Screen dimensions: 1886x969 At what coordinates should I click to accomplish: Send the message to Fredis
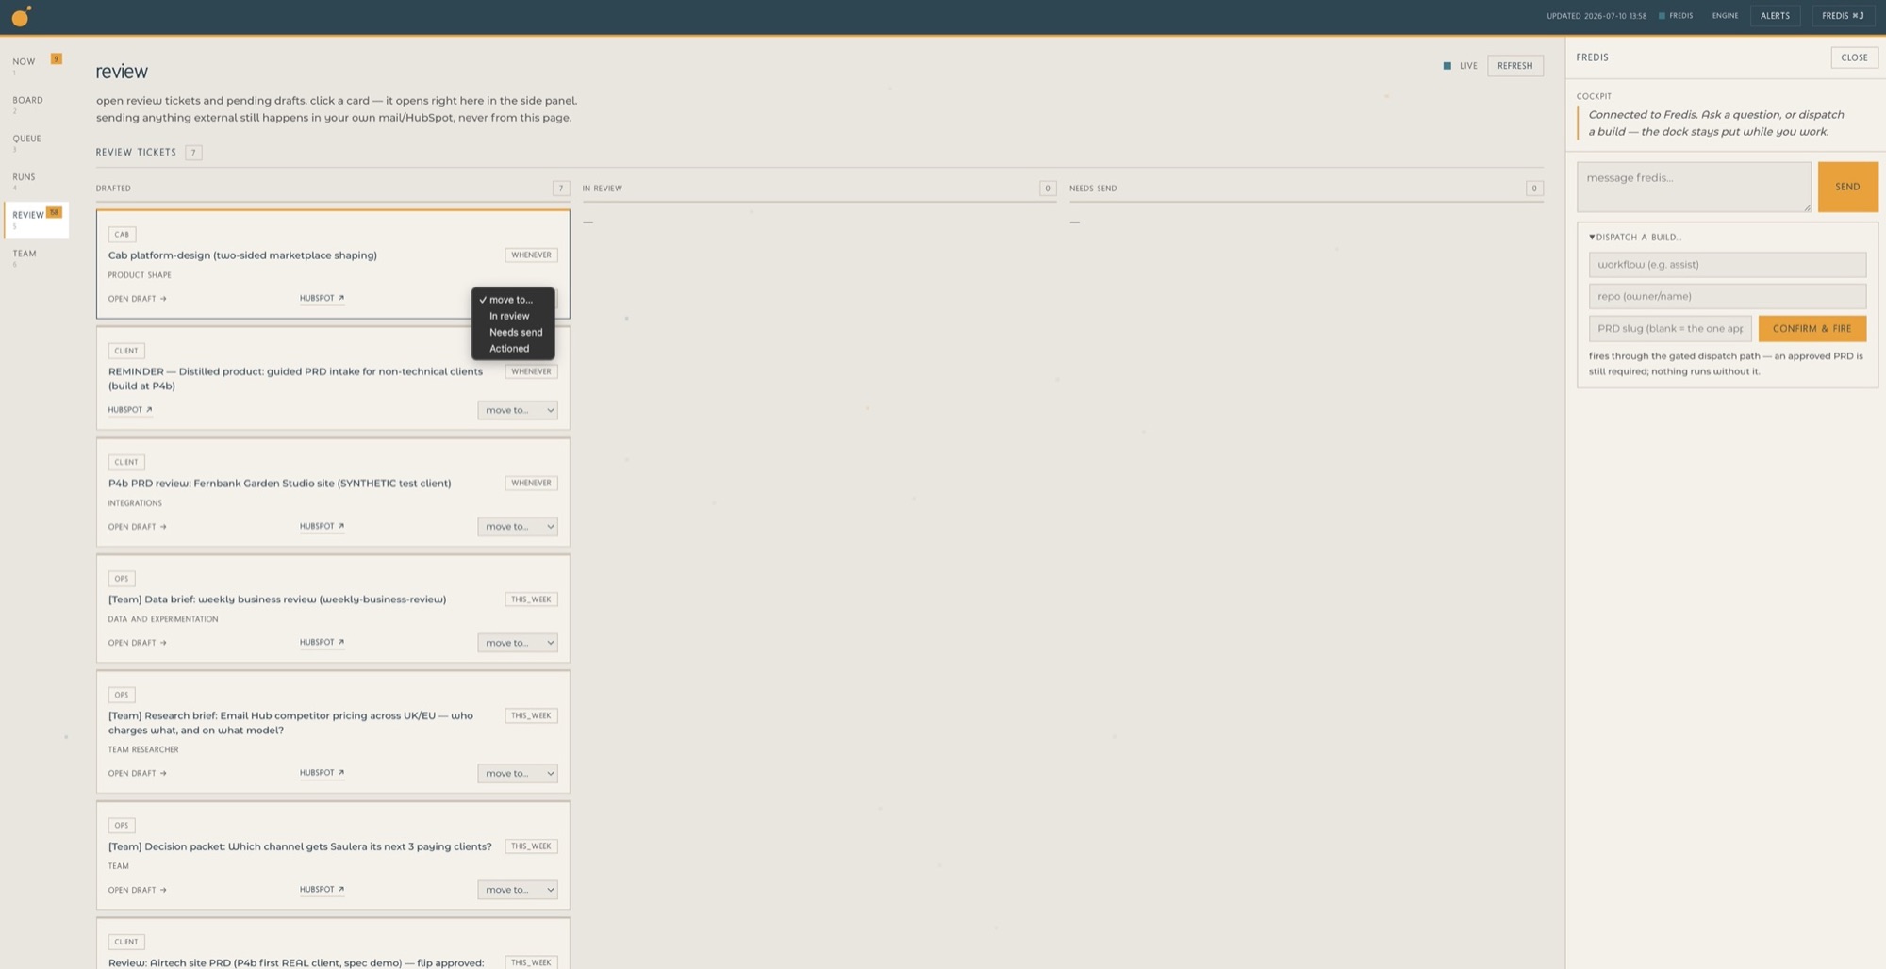point(1846,187)
